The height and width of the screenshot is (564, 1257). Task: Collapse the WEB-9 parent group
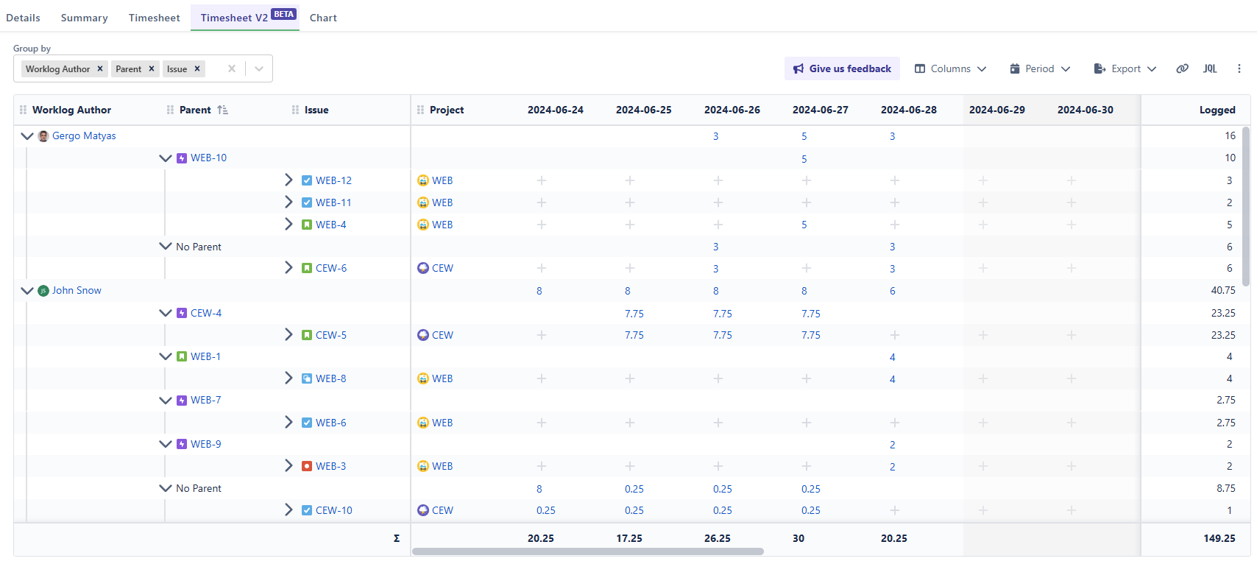[166, 443]
